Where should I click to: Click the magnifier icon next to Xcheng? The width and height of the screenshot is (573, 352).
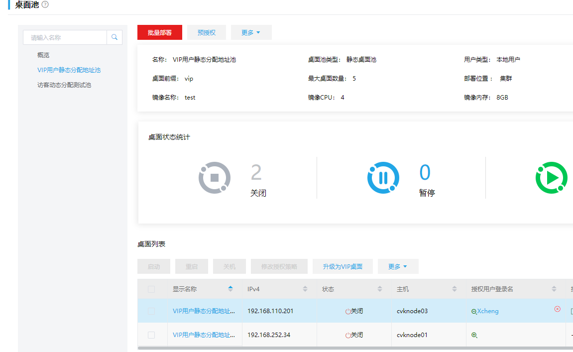pos(474,311)
